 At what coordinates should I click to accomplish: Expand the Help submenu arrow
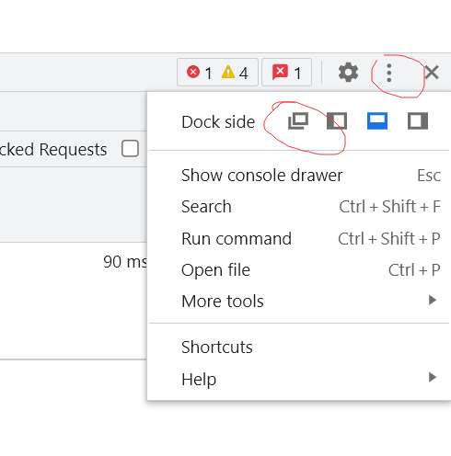(x=433, y=377)
